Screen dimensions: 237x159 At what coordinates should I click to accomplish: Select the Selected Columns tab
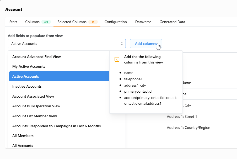point(77,22)
